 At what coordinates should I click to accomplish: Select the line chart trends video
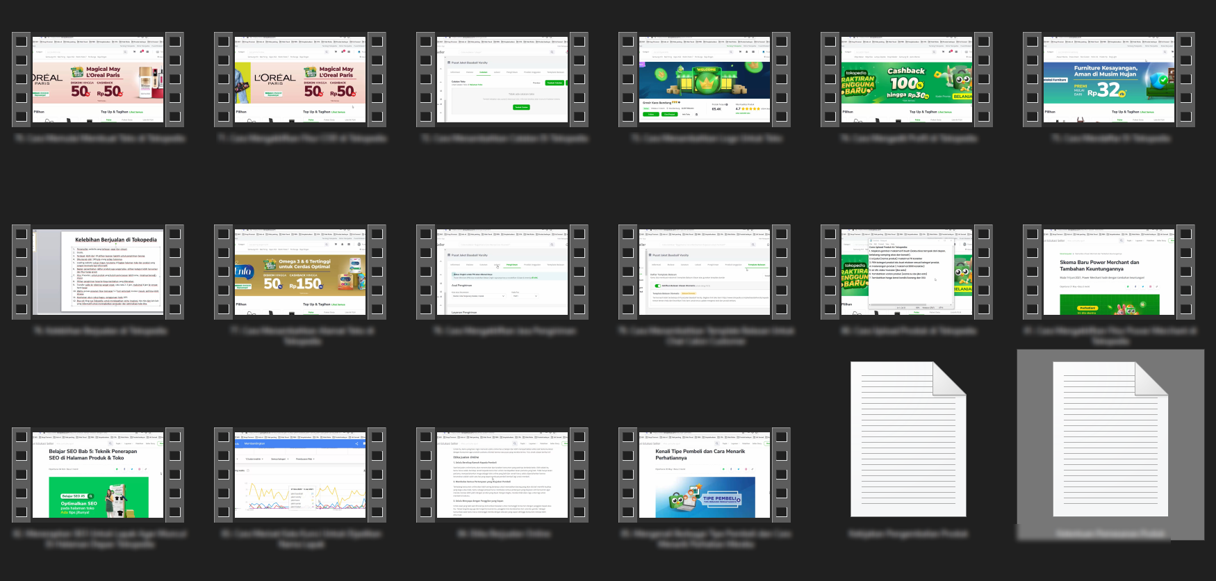(300, 475)
